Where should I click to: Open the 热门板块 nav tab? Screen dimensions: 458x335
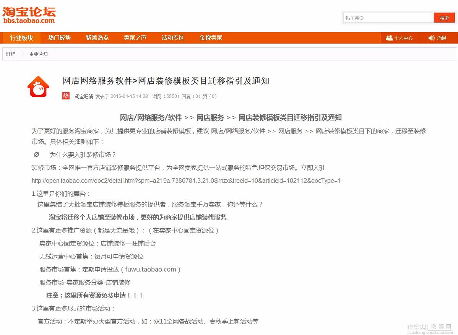[60, 38]
